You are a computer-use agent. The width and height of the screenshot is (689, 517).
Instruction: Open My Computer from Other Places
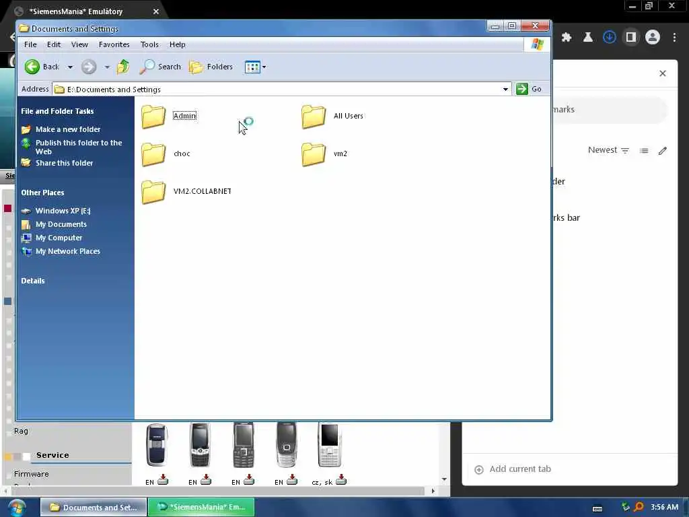click(52, 238)
